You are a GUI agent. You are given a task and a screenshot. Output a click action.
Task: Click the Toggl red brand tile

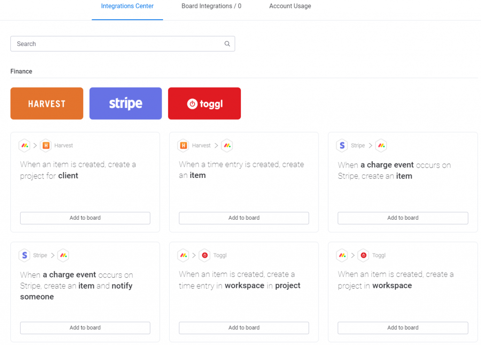click(x=204, y=103)
